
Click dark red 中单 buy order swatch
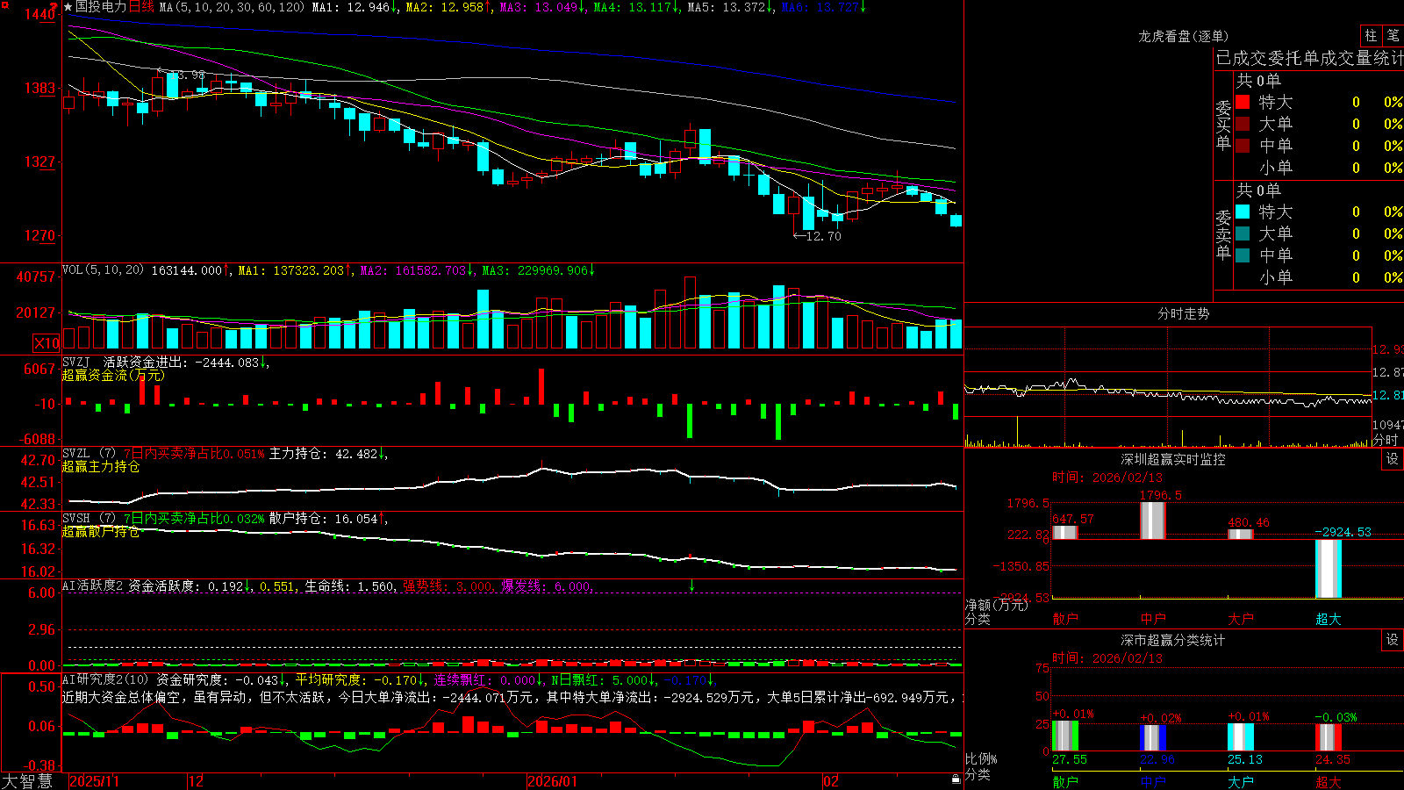click(1243, 146)
